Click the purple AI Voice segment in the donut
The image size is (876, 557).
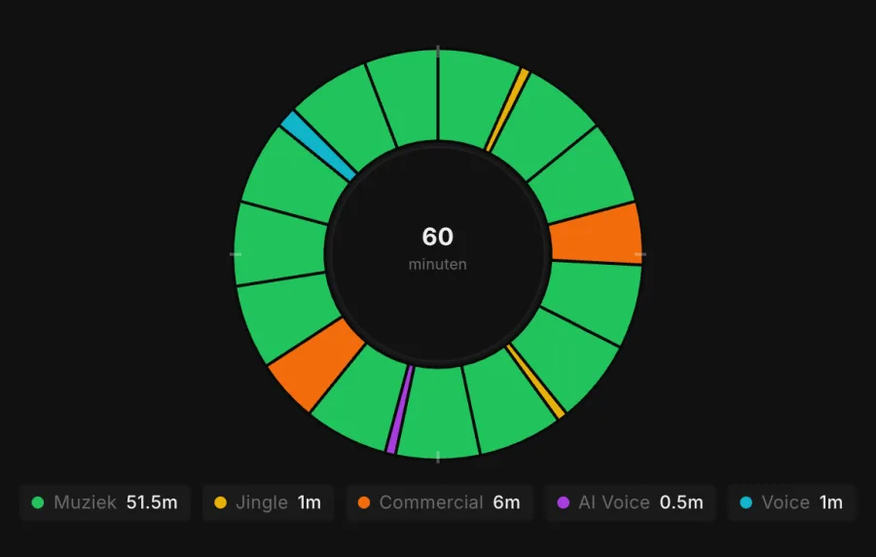pyautogui.click(x=400, y=410)
